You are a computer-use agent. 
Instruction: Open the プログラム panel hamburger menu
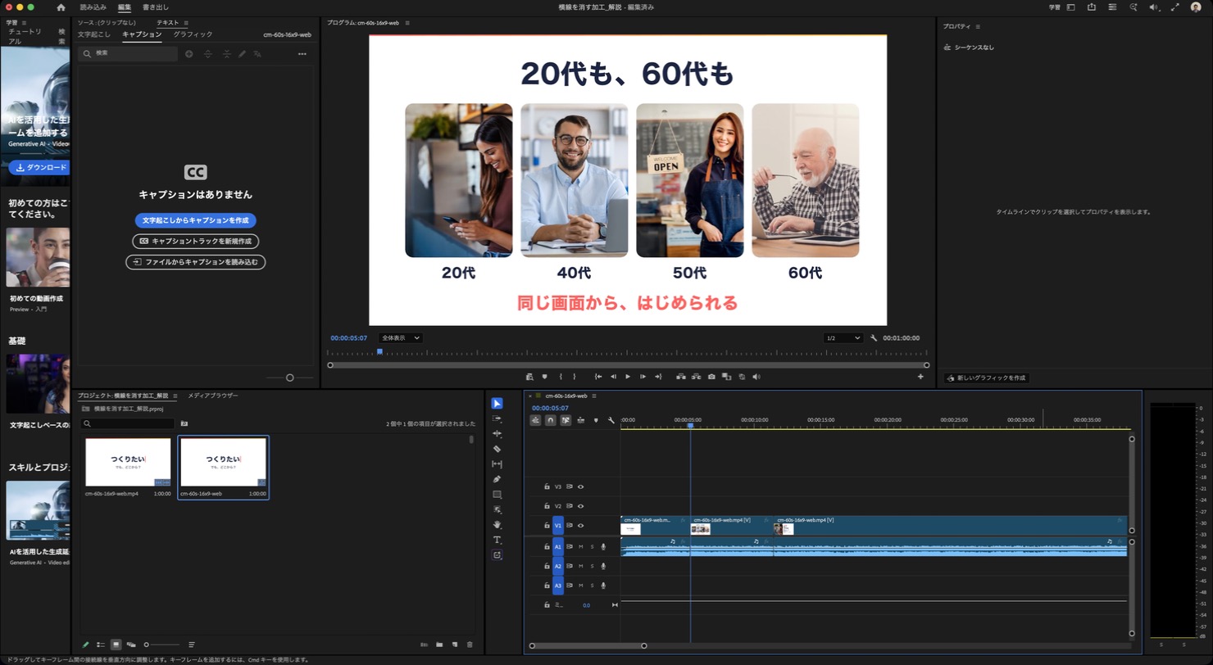(x=407, y=23)
